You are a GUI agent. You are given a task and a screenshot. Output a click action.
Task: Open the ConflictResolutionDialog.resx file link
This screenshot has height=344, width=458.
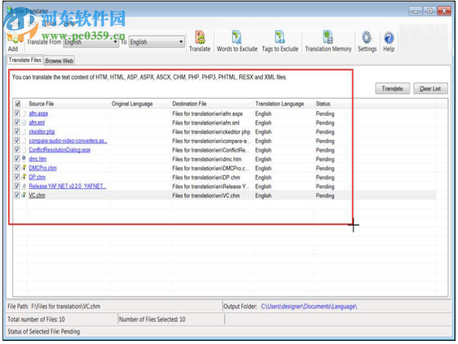[x=59, y=150]
